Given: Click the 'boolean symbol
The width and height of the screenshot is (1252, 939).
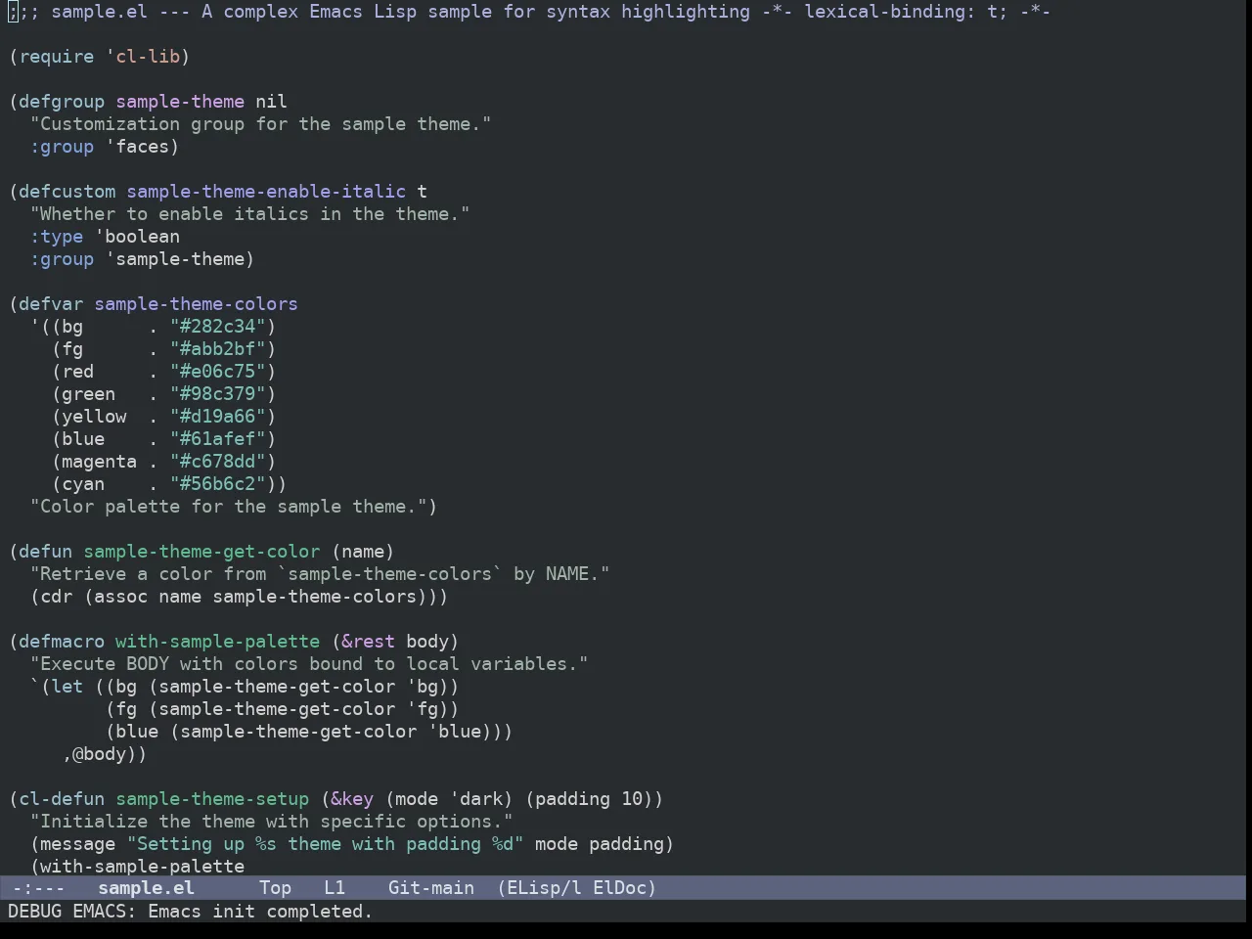Looking at the screenshot, I should pos(137,237).
